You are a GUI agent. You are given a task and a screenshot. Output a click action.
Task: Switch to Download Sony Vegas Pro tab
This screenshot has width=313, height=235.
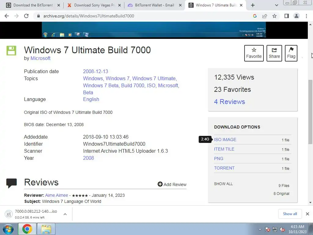[94, 5]
